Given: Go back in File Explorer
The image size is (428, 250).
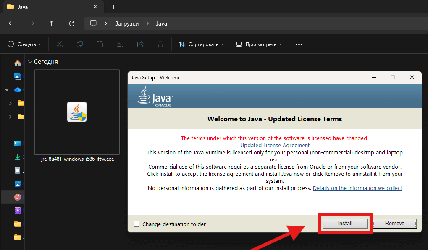Looking at the screenshot, I should click(11, 23).
